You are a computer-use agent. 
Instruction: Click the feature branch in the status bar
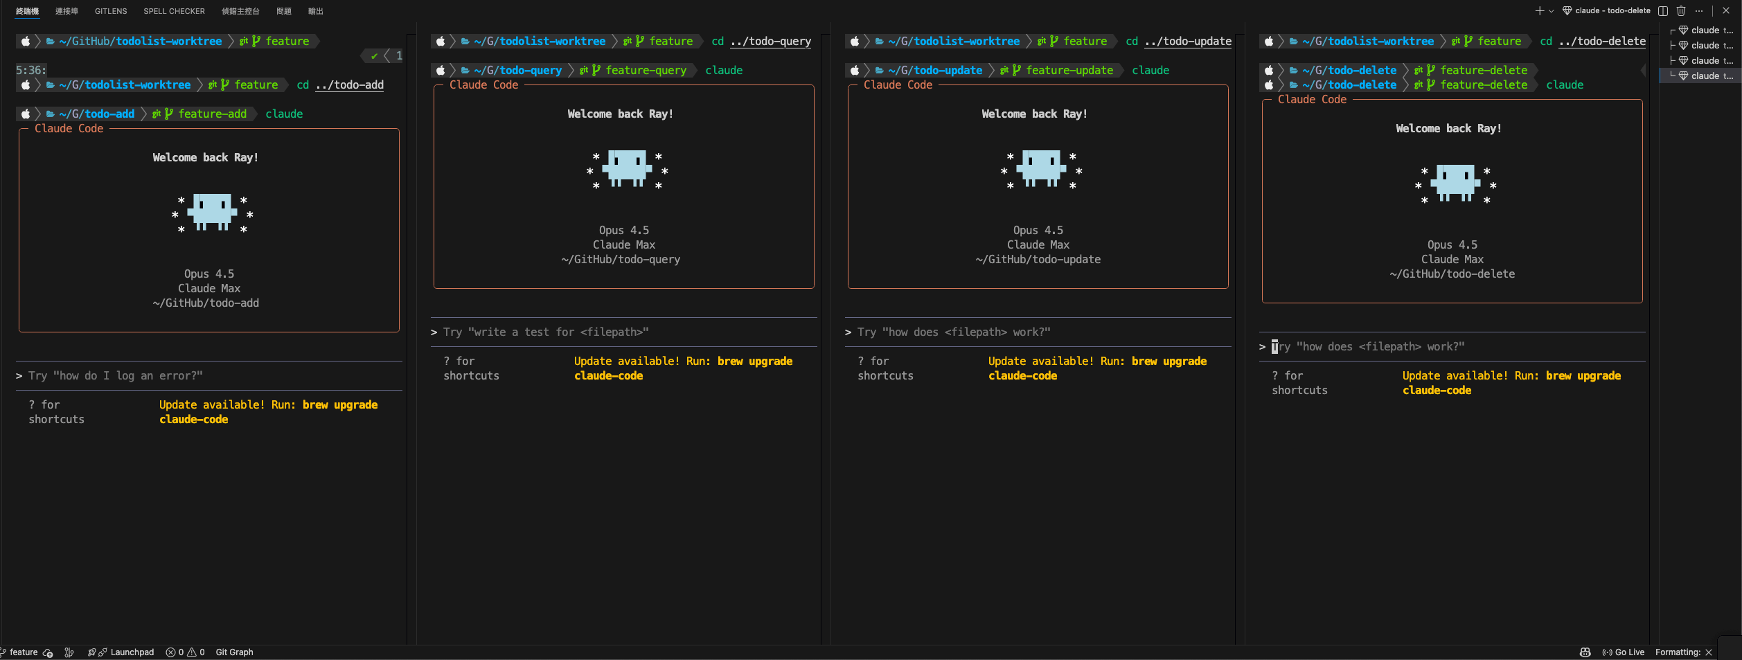tap(19, 652)
